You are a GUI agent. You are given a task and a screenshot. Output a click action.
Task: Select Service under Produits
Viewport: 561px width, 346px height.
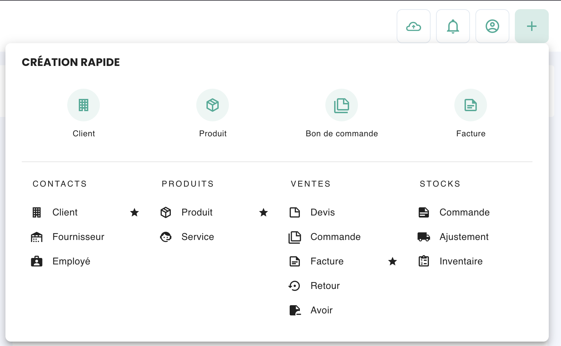[198, 237]
